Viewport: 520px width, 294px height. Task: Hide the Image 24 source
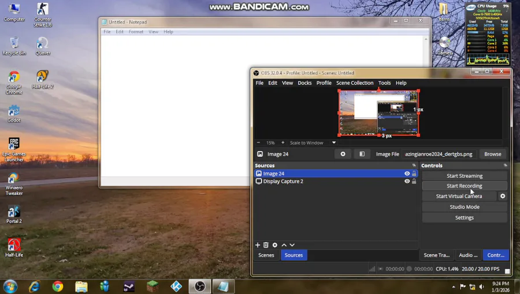[407, 174]
